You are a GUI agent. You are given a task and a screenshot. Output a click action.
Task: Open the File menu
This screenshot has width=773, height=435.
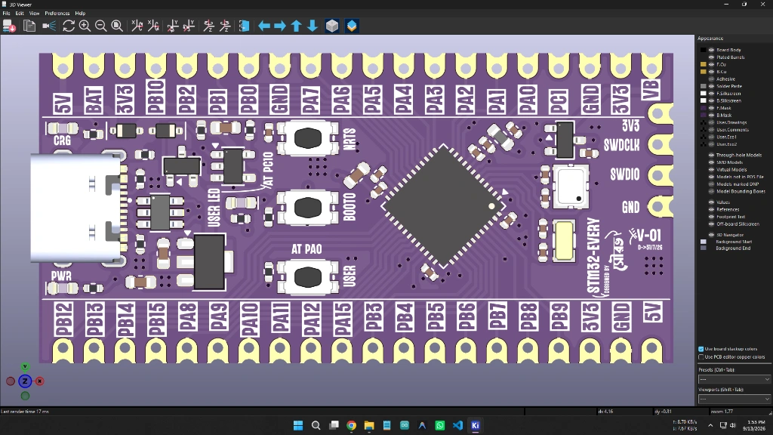tap(6, 14)
